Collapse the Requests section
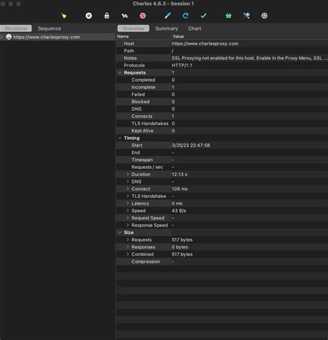The height and width of the screenshot is (340, 328). [x=120, y=73]
